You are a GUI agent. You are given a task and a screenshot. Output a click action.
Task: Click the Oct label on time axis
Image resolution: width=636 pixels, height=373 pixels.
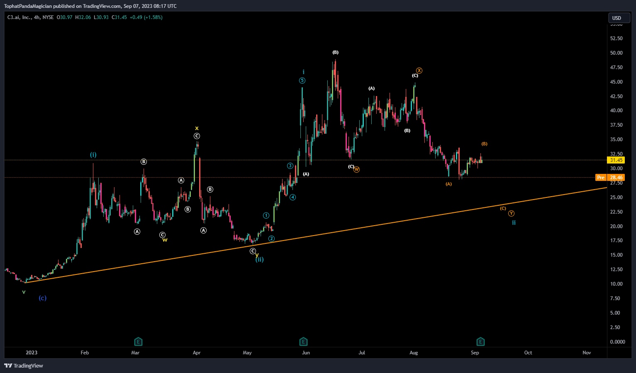tap(528, 353)
